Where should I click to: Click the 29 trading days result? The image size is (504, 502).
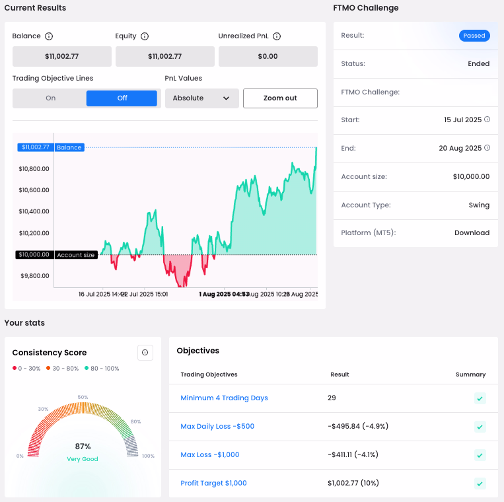coord(332,398)
